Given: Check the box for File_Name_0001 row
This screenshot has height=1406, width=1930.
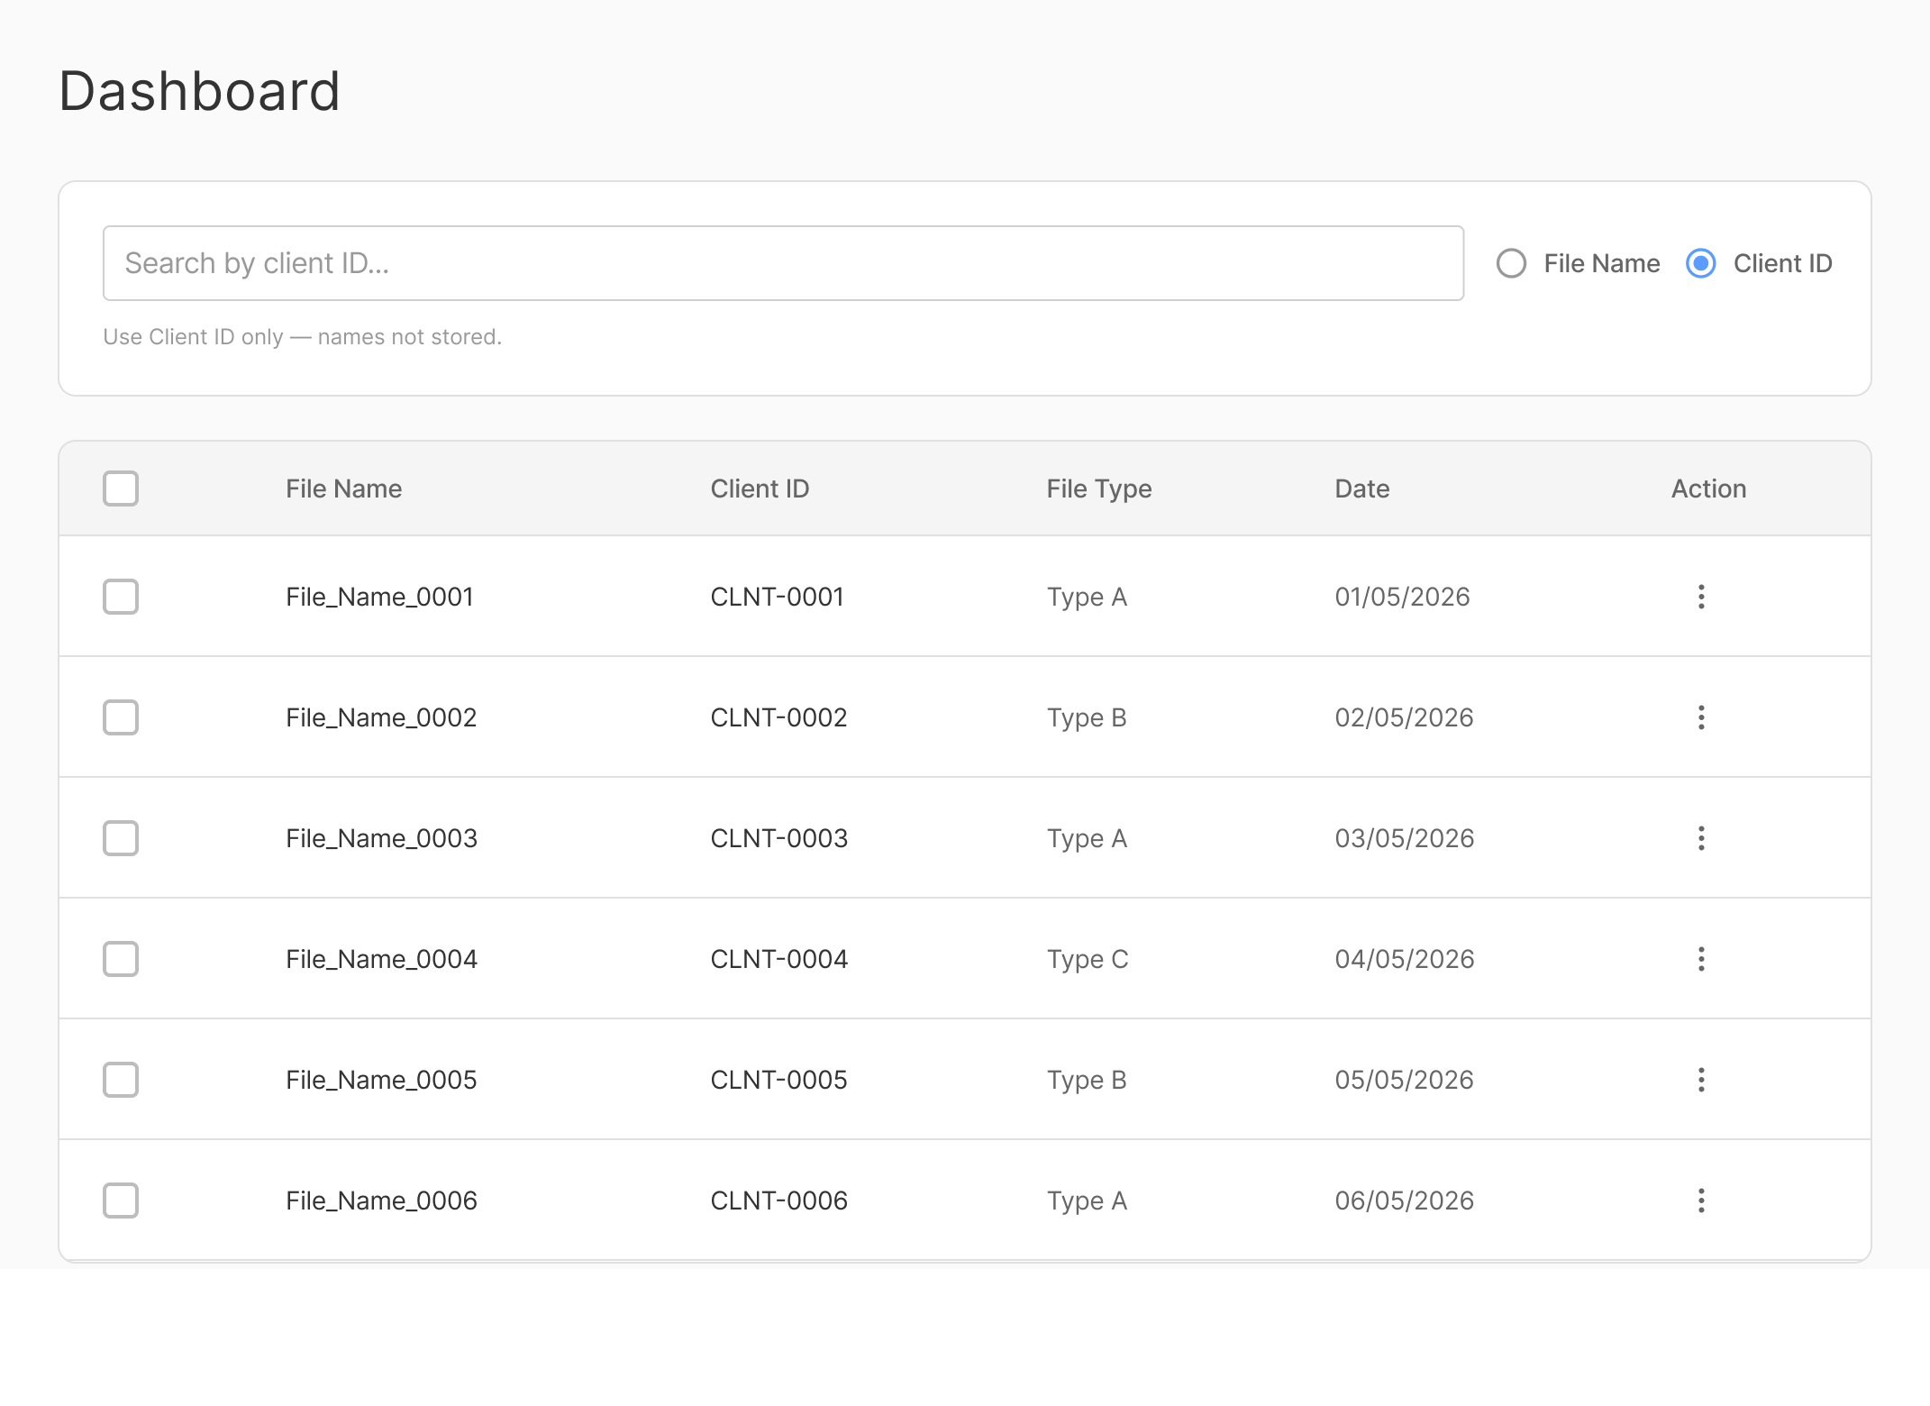Looking at the screenshot, I should (x=121, y=597).
